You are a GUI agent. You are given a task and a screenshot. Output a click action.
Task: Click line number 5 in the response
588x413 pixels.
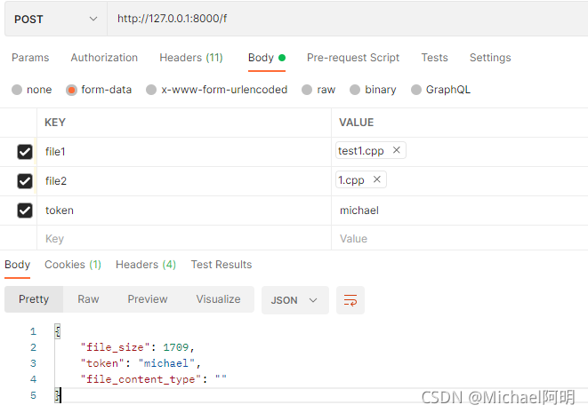[x=34, y=395]
